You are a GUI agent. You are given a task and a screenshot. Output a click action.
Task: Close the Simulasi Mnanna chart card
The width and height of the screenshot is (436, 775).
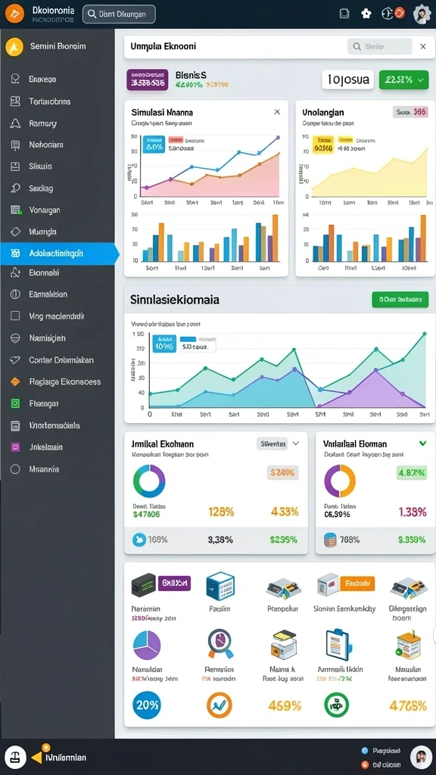click(x=277, y=112)
